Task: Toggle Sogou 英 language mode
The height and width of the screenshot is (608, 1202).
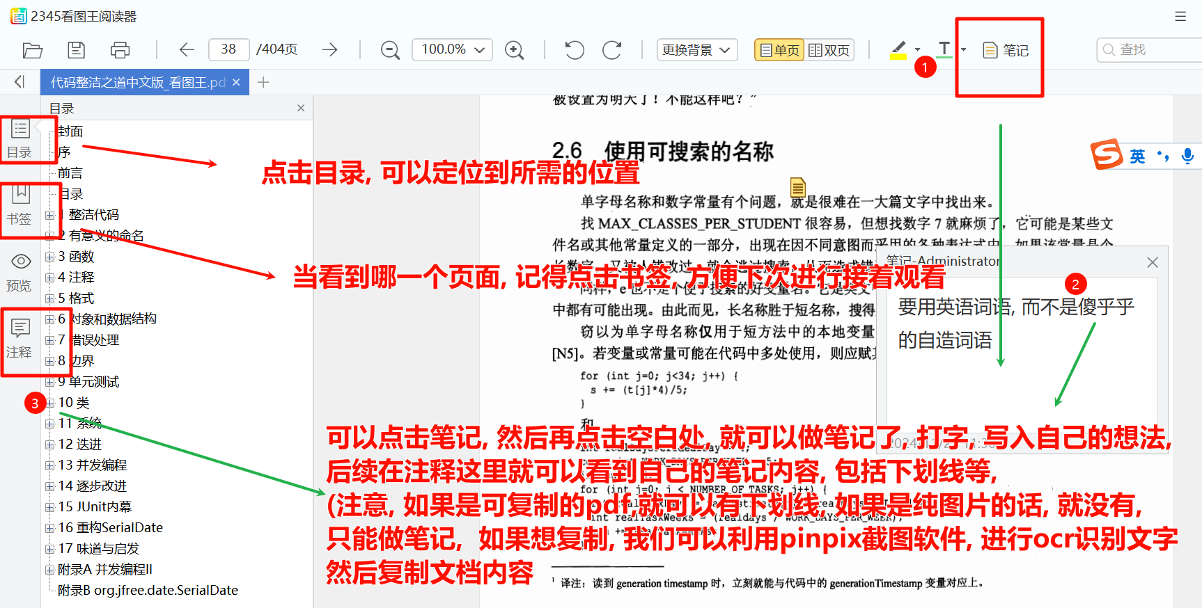Action: pyautogui.click(x=1137, y=157)
